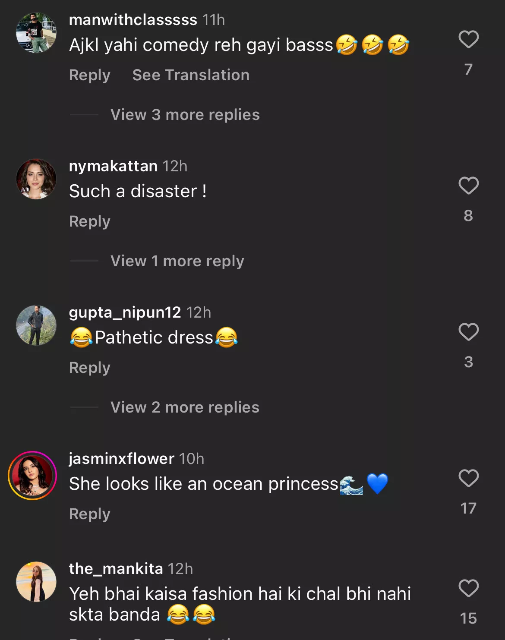Image resolution: width=505 pixels, height=640 pixels.
Task: Expand 3 more replies under manwithclasssss
Action: [x=185, y=115]
